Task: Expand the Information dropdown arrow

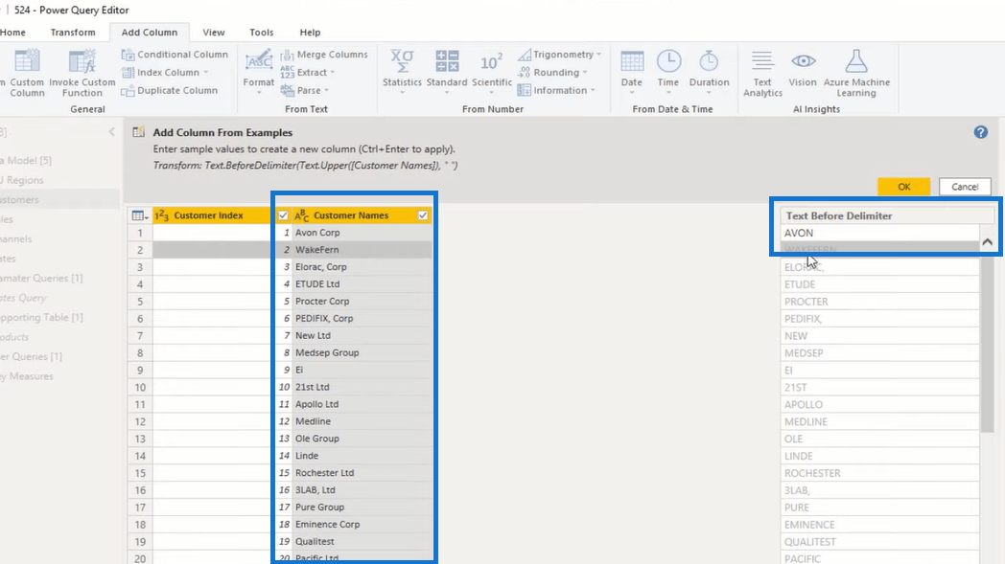Action: click(x=593, y=90)
